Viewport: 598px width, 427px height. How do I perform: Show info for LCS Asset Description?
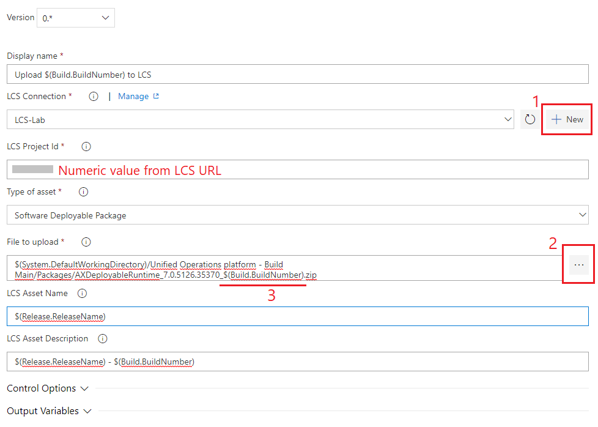(103, 339)
